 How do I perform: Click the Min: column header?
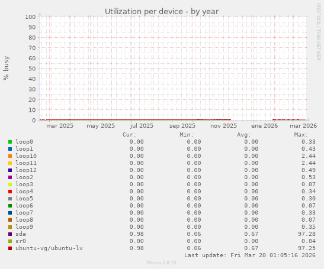pos(187,135)
